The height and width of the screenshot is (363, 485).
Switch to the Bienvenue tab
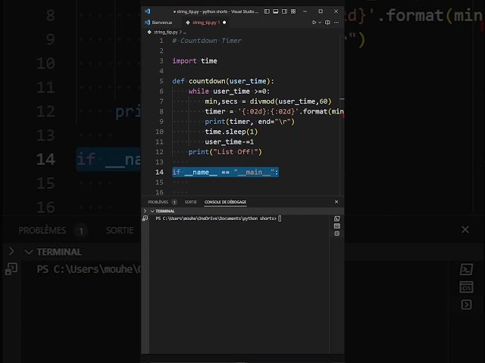pyautogui.click(x=162, y=23)
